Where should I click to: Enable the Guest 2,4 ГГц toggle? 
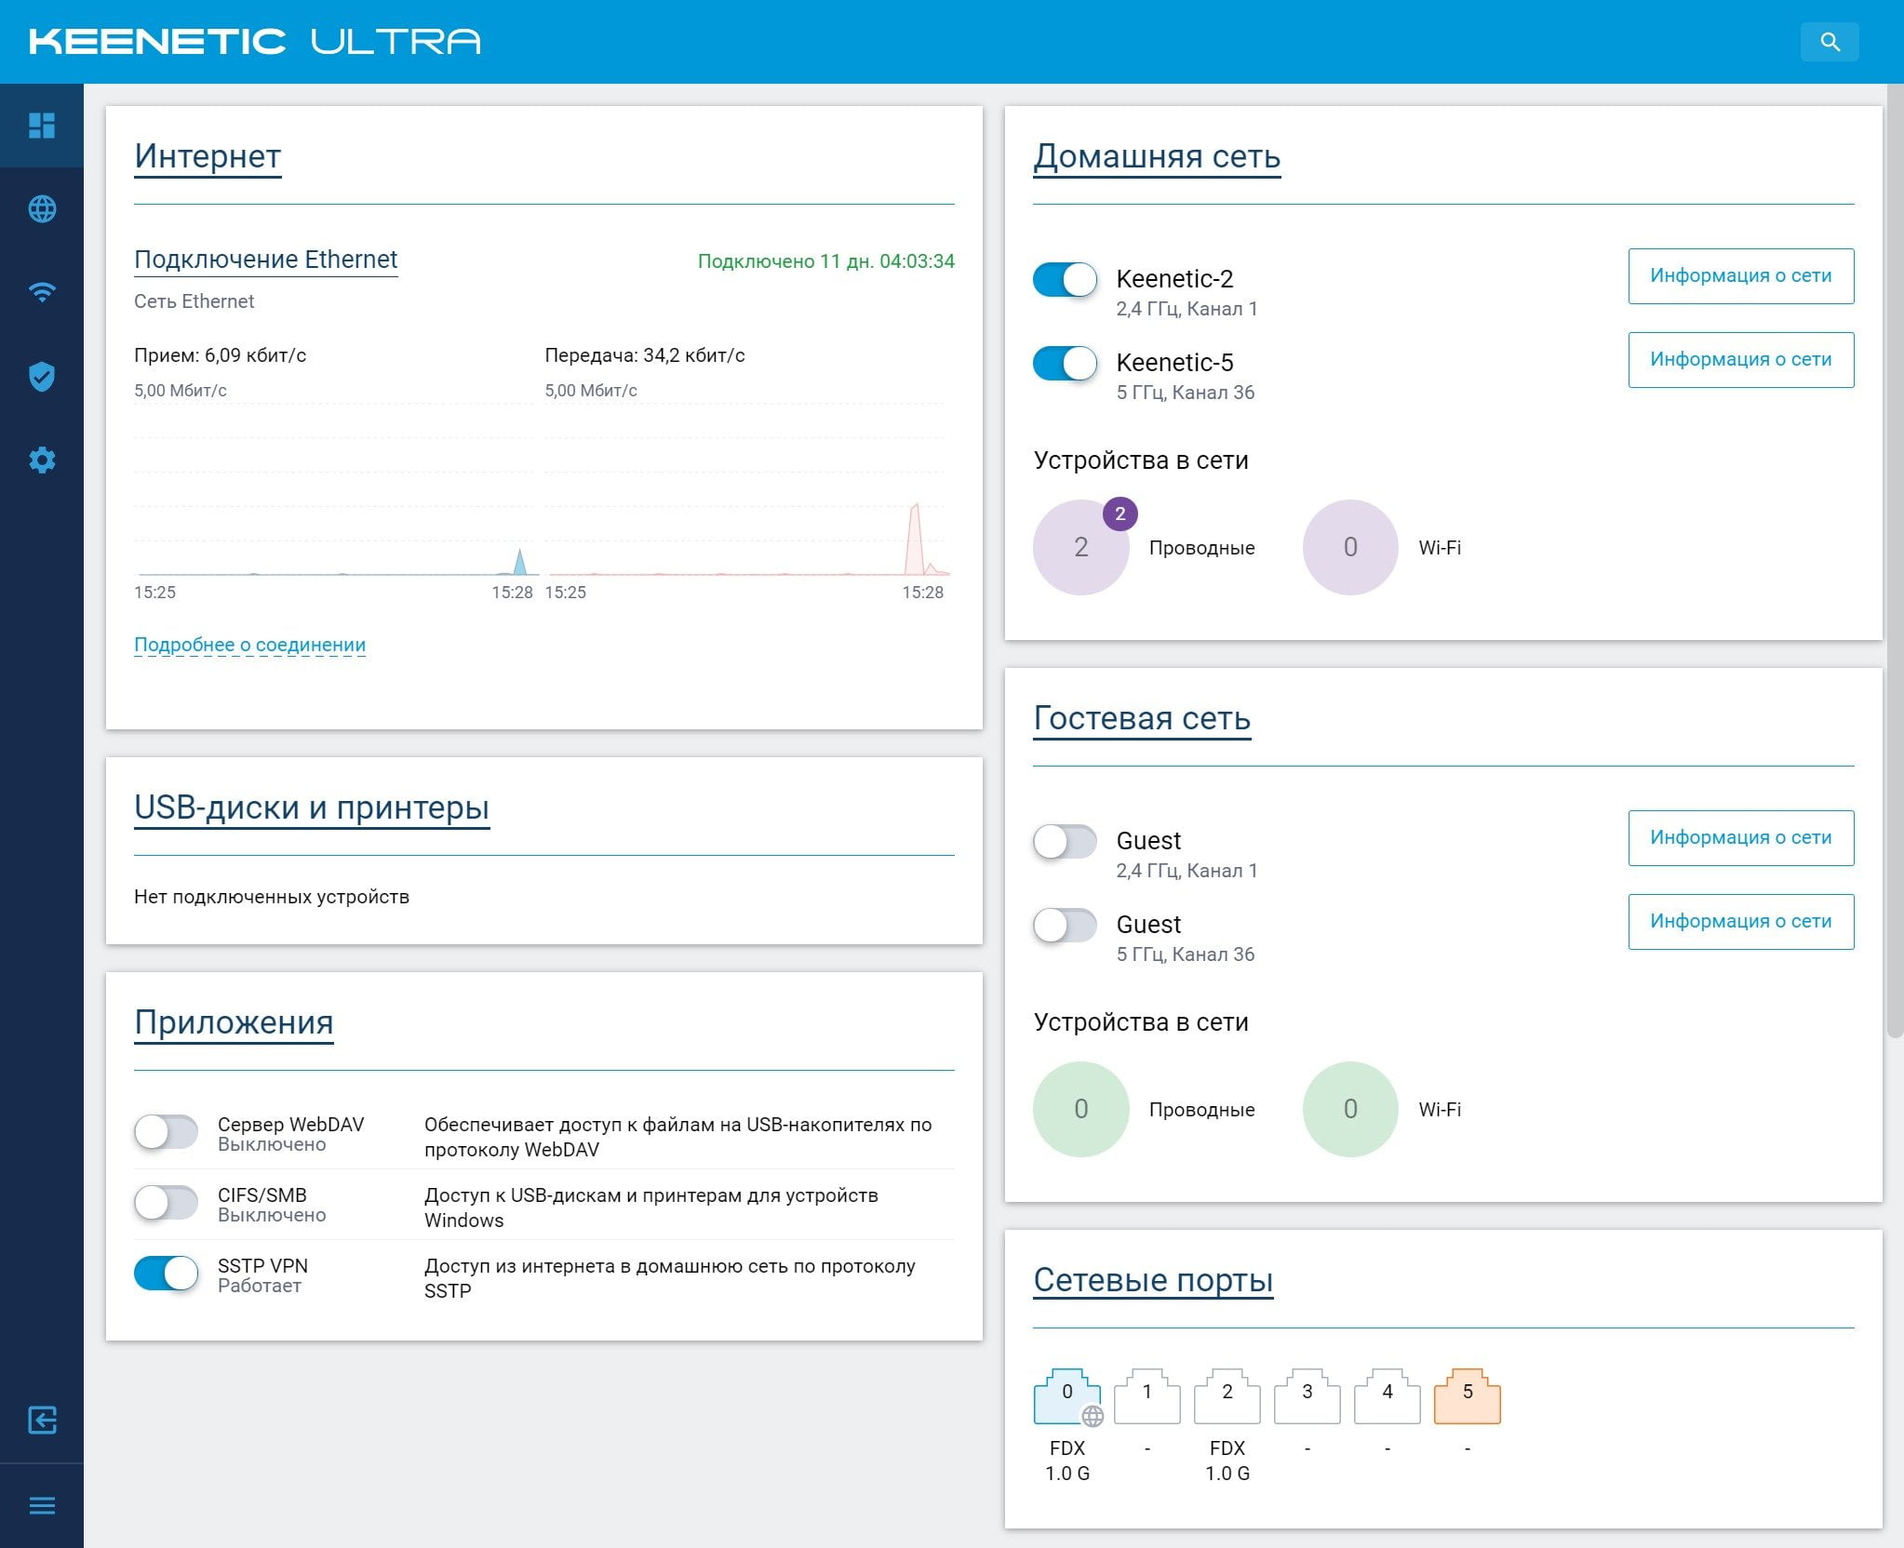(x=1066, y=842)
